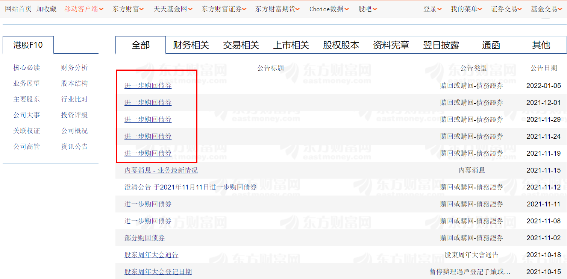Open 公司概况 sidebar link
567x279 pixels.
(74, 131)
